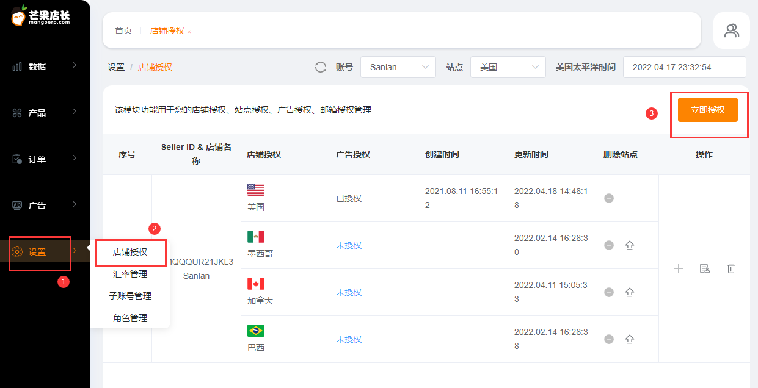
Task: Click the 立即授权 button
Action: [x=708, y=110]
